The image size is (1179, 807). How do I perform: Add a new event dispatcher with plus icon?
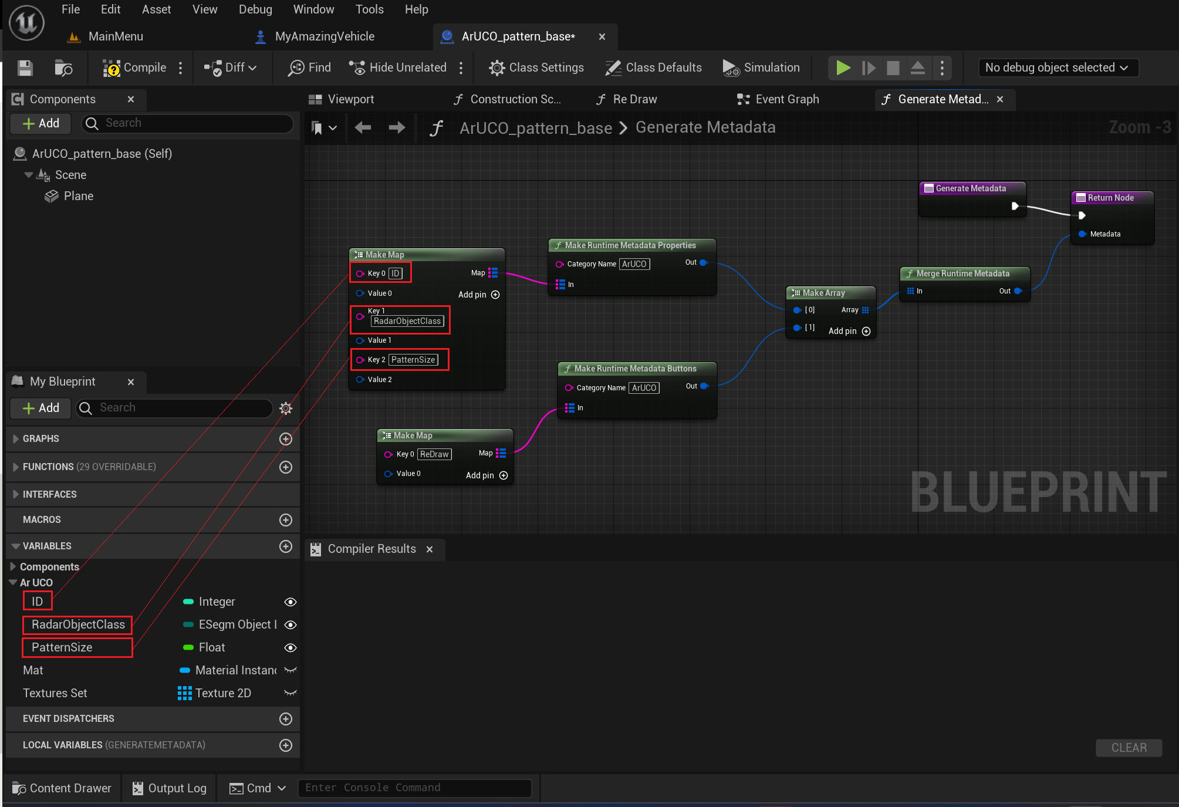(x=286, y=719)
